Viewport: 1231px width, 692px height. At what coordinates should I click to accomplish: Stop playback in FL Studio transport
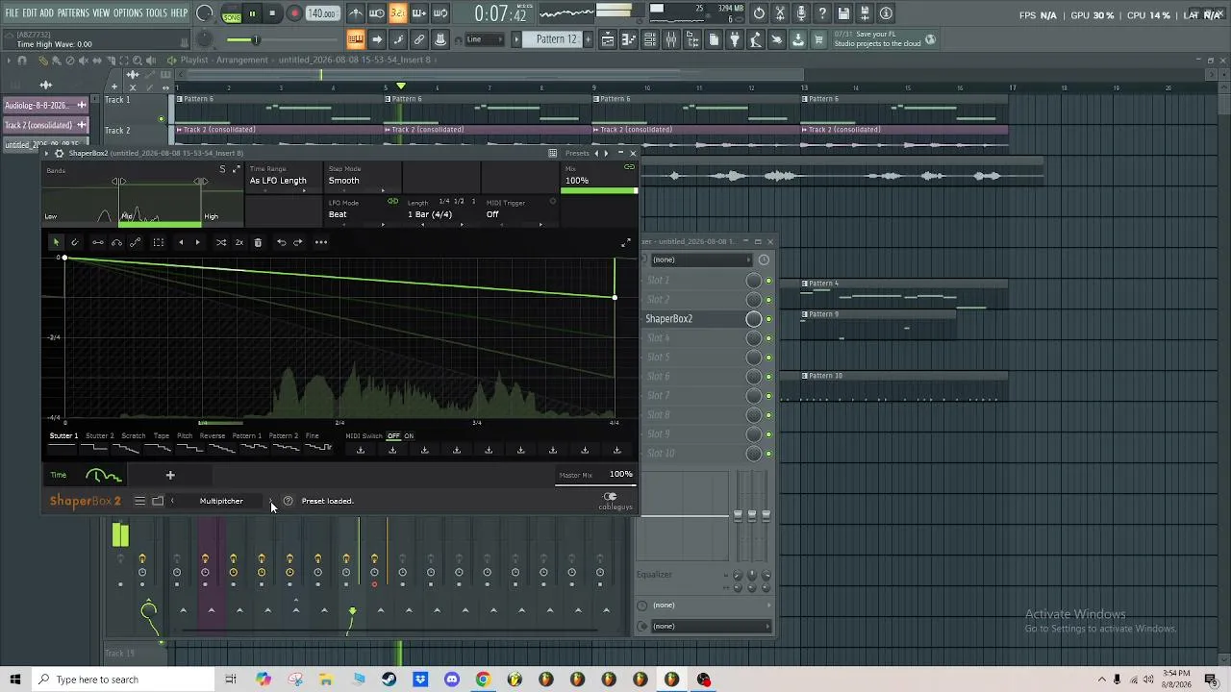273,13
